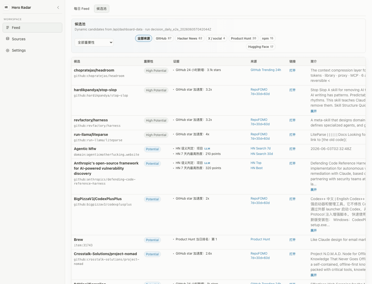Screen dimensions: 372x284
Task: Click text 'HN 7 天内最高热度: 320 points'
Action: coord(198,168)
